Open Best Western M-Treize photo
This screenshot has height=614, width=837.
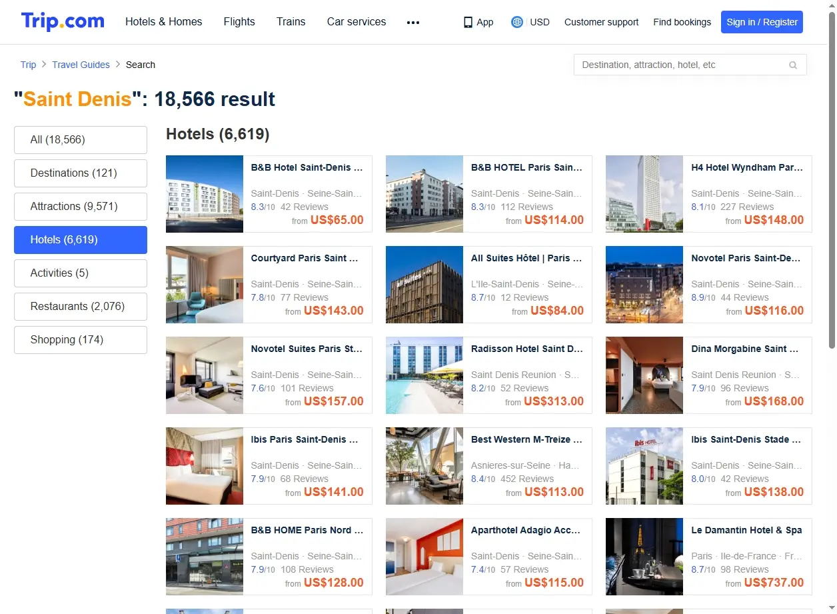pos(424,466)
